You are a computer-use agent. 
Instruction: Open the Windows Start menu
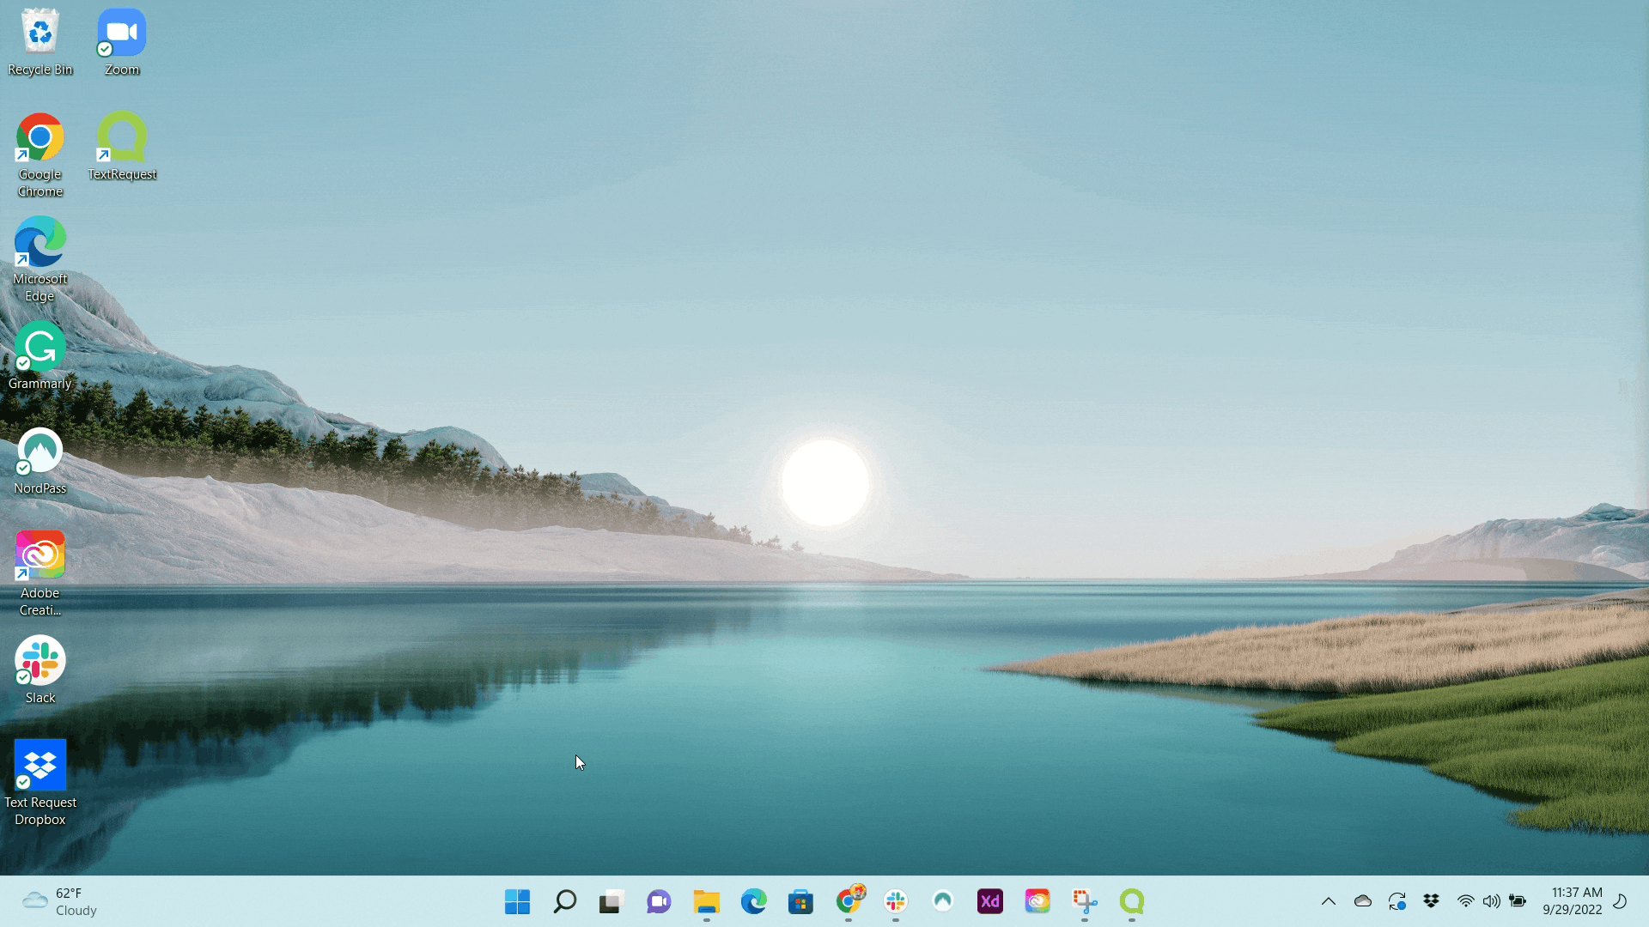pyautogui.click(x=517, y=901)
